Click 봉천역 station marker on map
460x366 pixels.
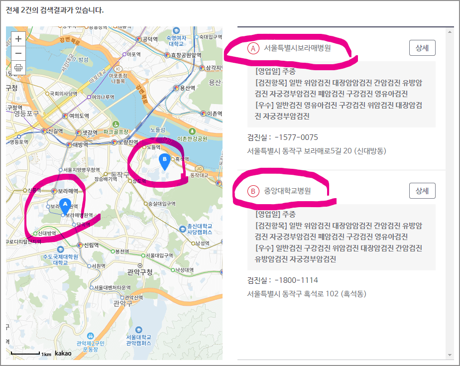tap(113, 251)
